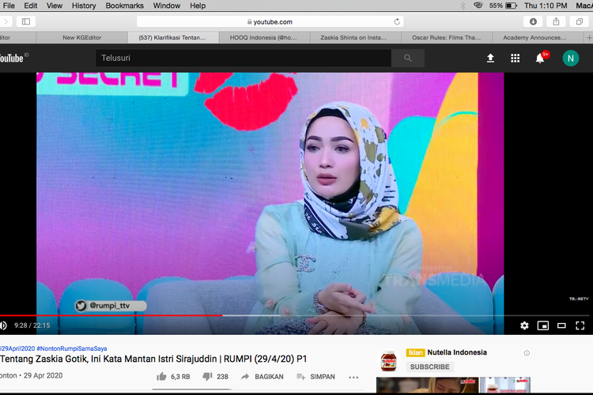Click SUBSCRIBE for Nutella Indonesia
Image resolution: width=593 pixels, height=395 pixels.
[429, 367]
